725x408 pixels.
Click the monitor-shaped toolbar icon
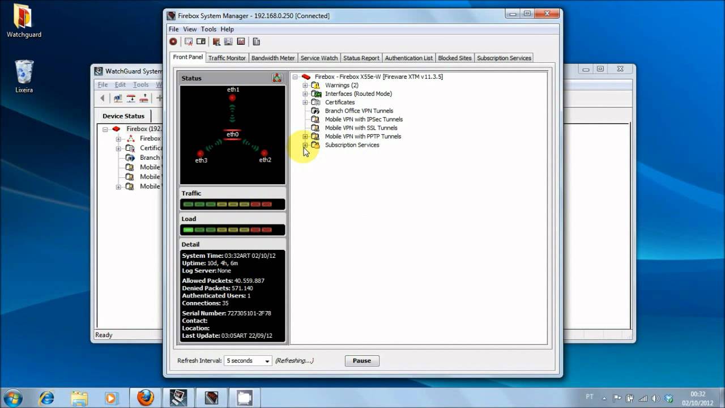pos(228,41)
